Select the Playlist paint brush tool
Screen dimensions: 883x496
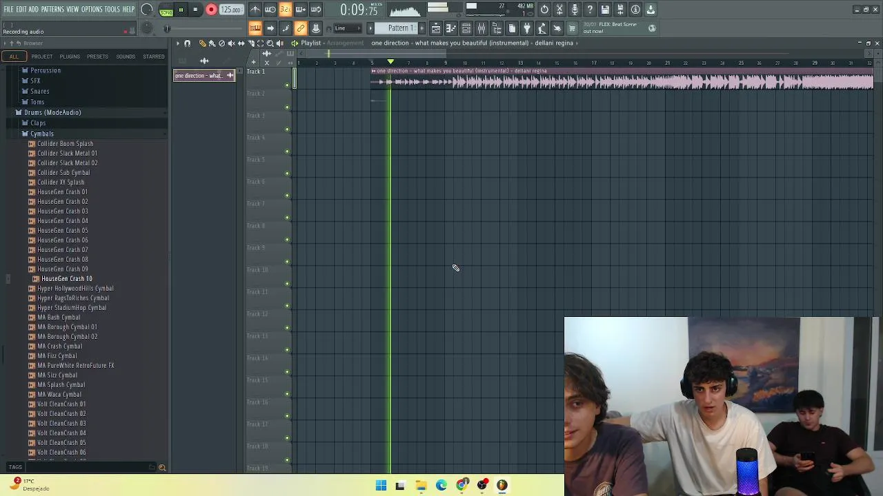pos(212,43)
